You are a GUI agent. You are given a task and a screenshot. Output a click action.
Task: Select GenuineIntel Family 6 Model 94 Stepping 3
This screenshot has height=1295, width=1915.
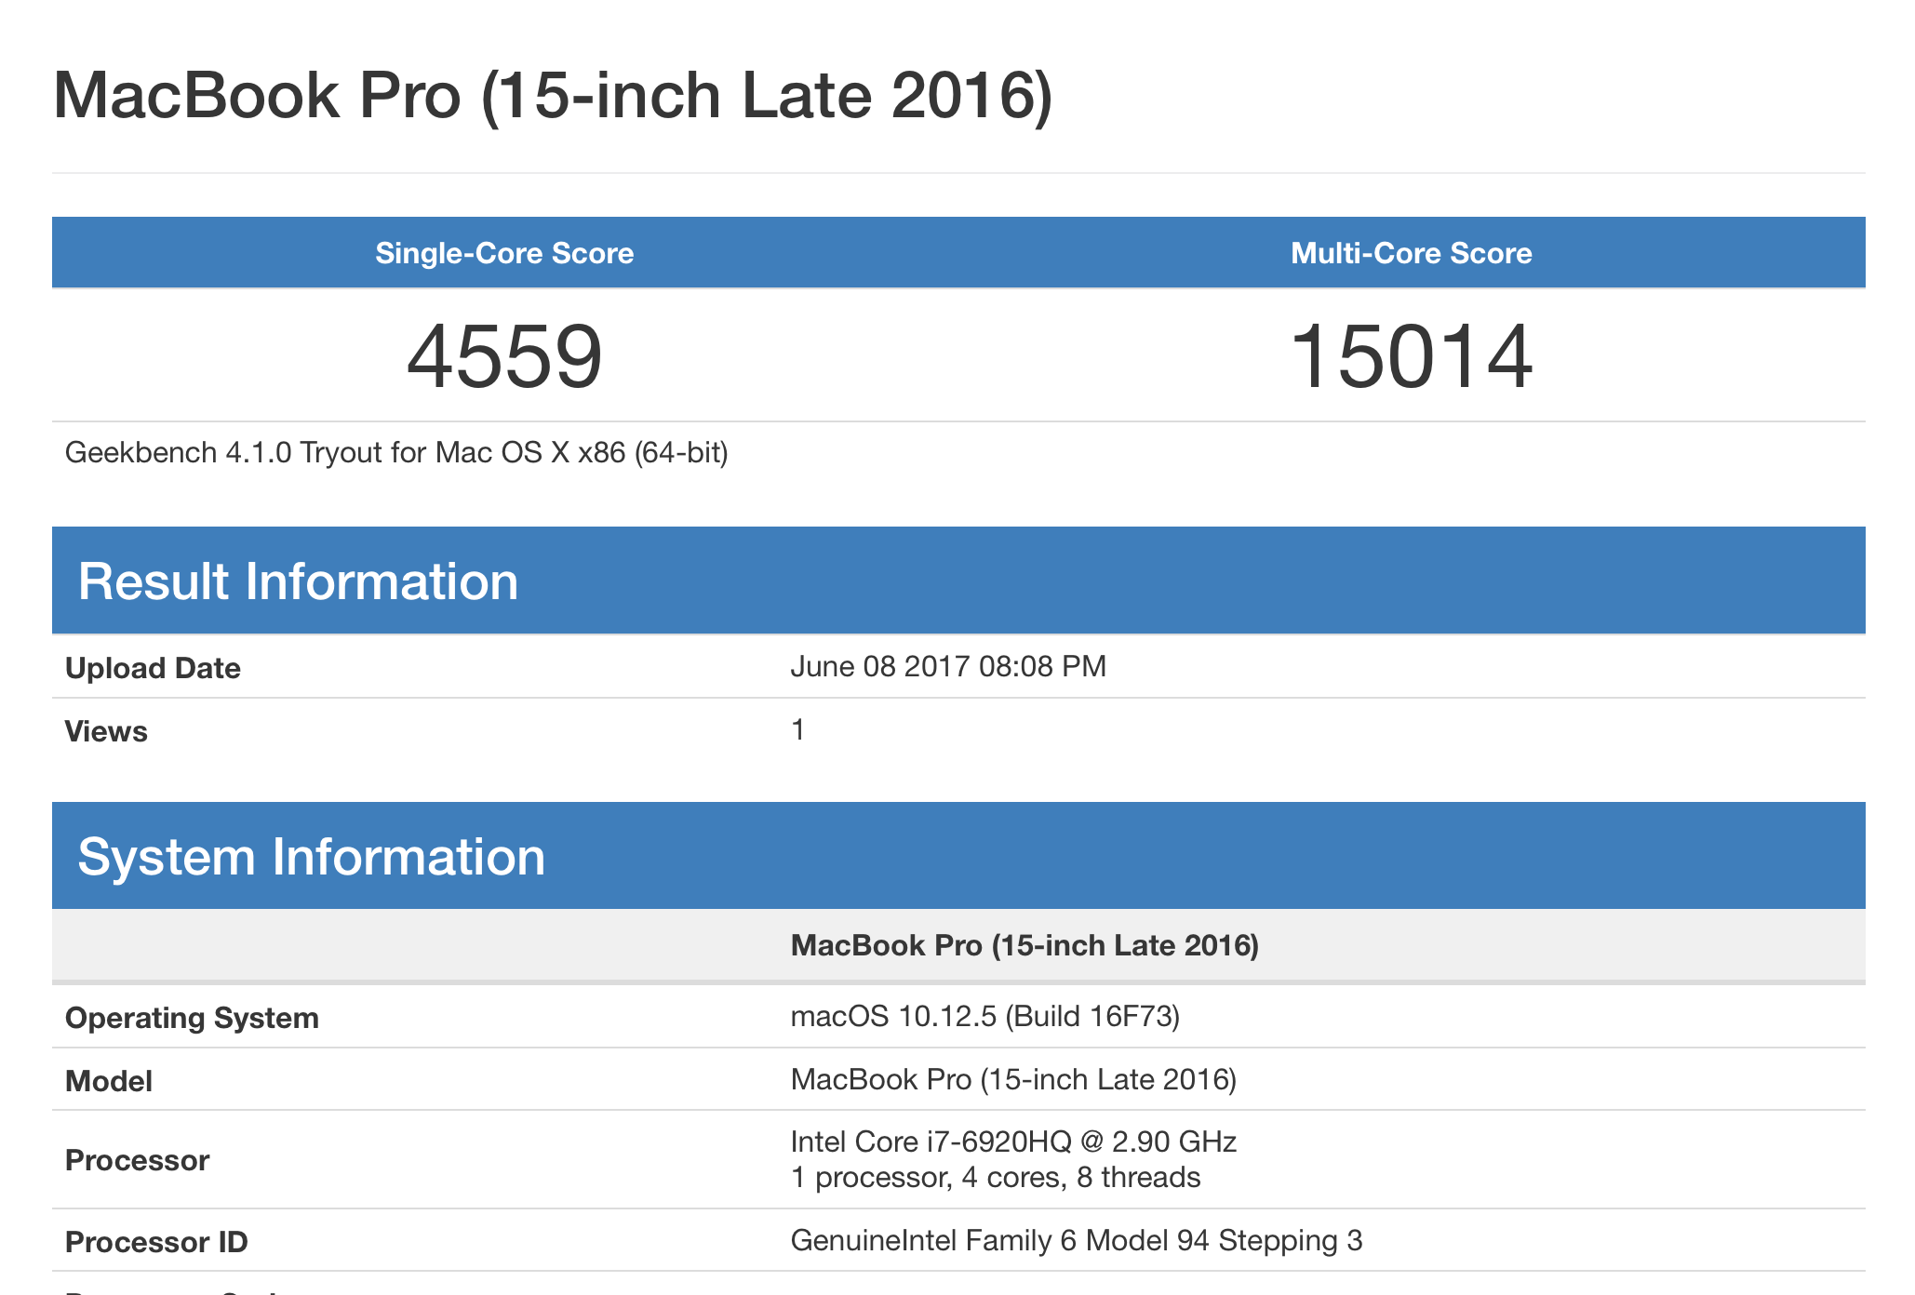point(1077,1240)
